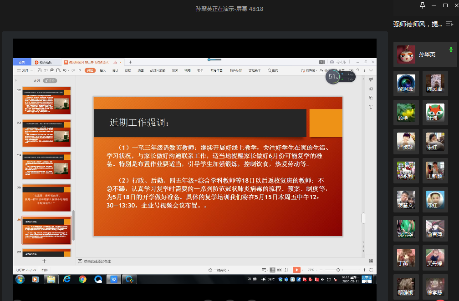Click the undo arrow in WPS toolbar
Viewport: 459px width, 301px height.
65,70
